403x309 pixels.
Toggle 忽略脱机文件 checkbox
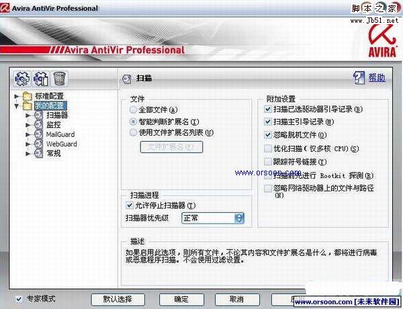268,135
